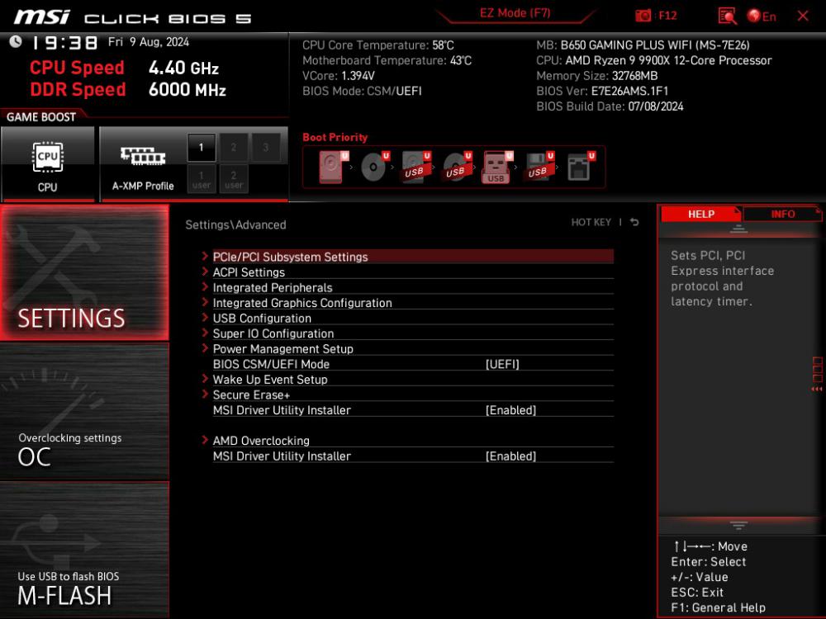This screenshot has width=826, height=619.
Task: Click BIOS Ver: E7E26AMS.1F1
Action: click(602, 91)
